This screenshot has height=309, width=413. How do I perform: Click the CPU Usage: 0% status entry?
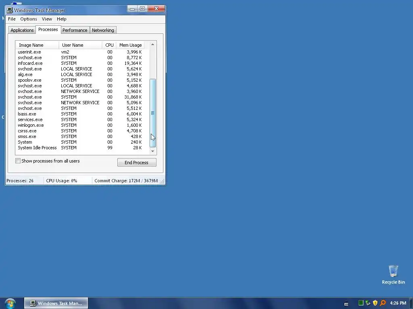(x=62, y=181)
